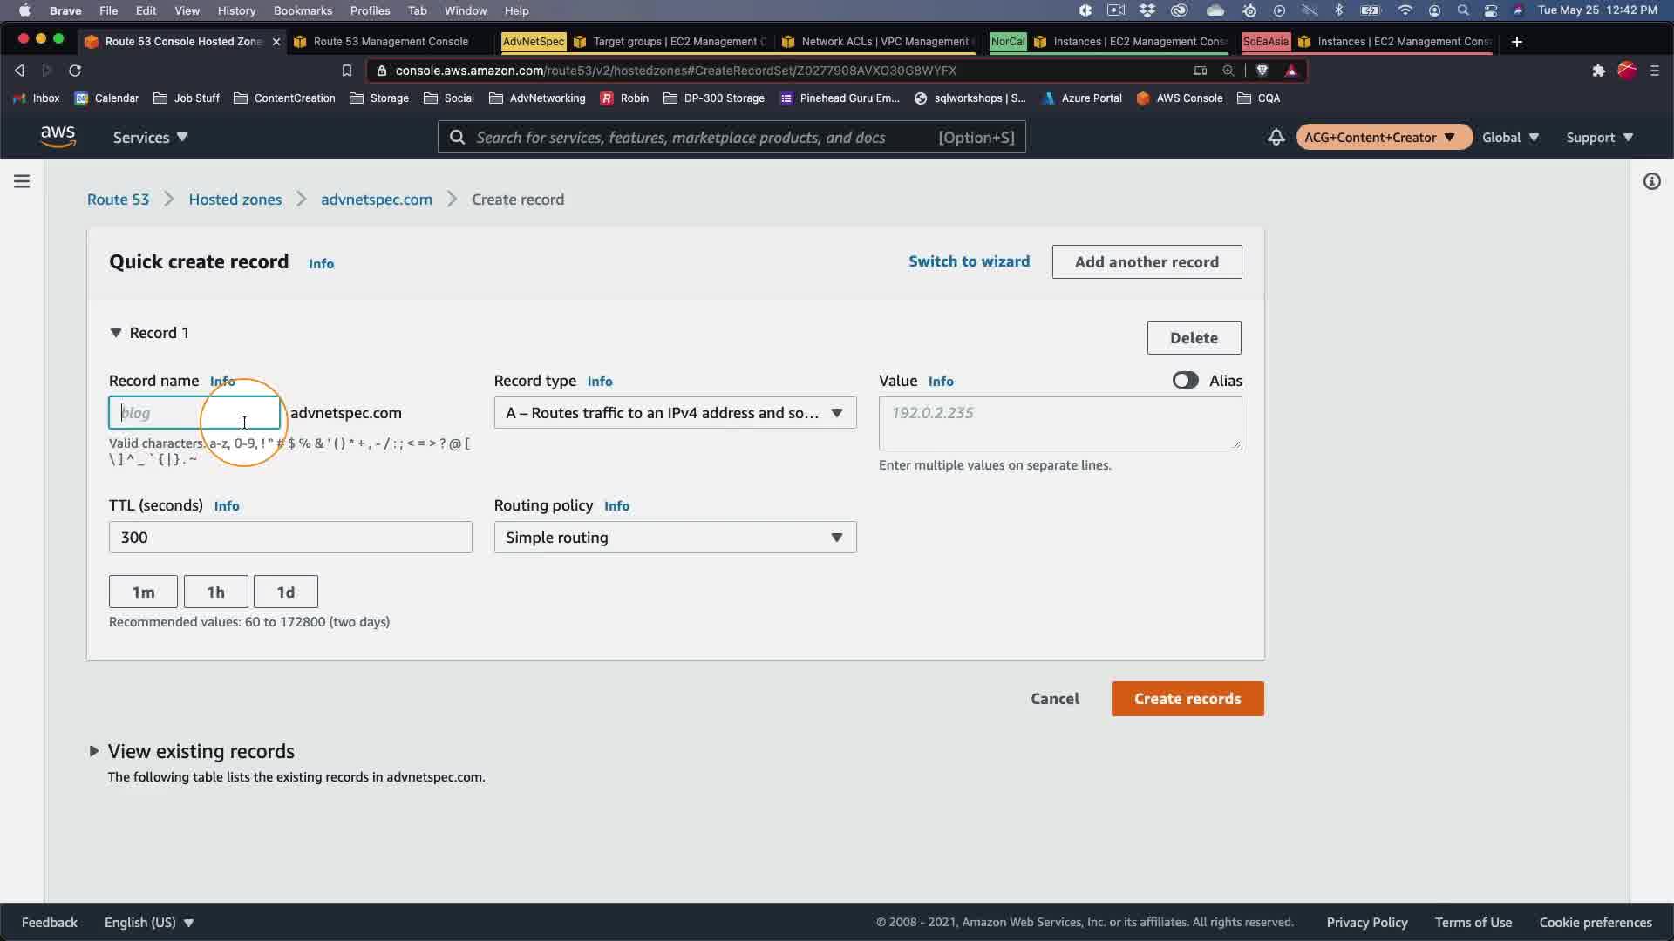Set TTL using the 1h button

point(215,592)
